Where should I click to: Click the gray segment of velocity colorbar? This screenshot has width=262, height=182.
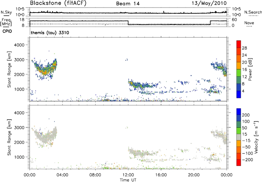click(239, 137)
